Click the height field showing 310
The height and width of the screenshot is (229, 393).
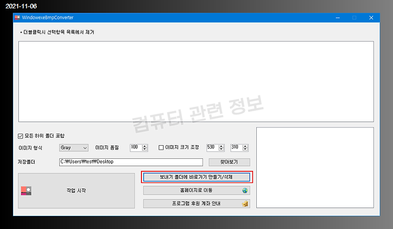tap(237, 148)
